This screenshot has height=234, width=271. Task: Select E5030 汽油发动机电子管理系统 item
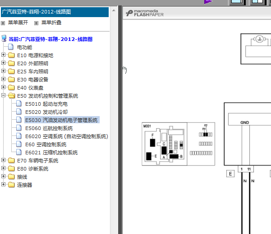61,120
